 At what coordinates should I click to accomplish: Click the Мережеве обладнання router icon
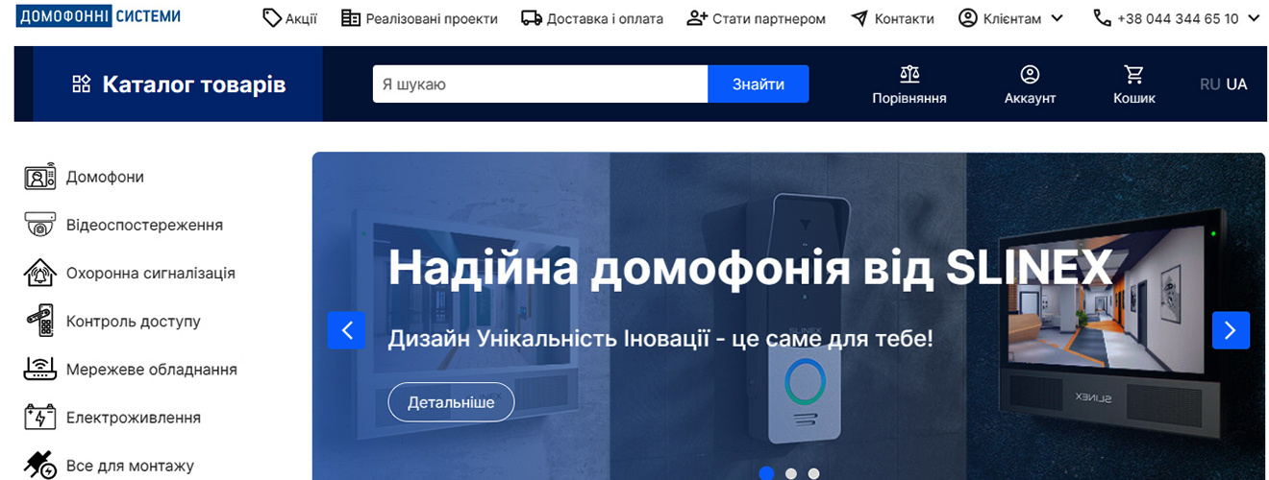pyautogui.click(x=39, y=370)
